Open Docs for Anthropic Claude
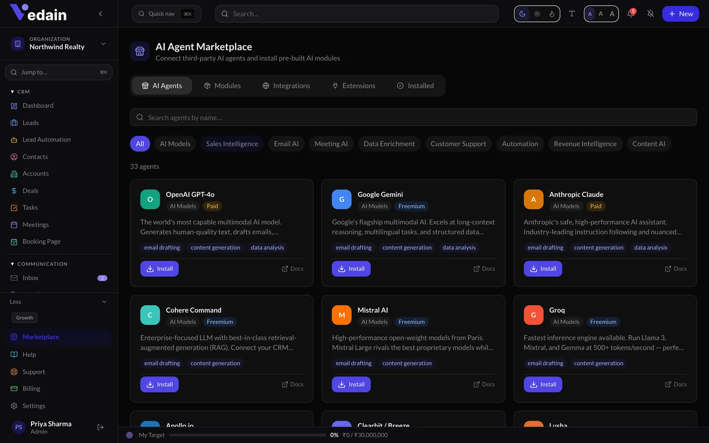Screen dimensions: 709x443 tap(676, 269)
